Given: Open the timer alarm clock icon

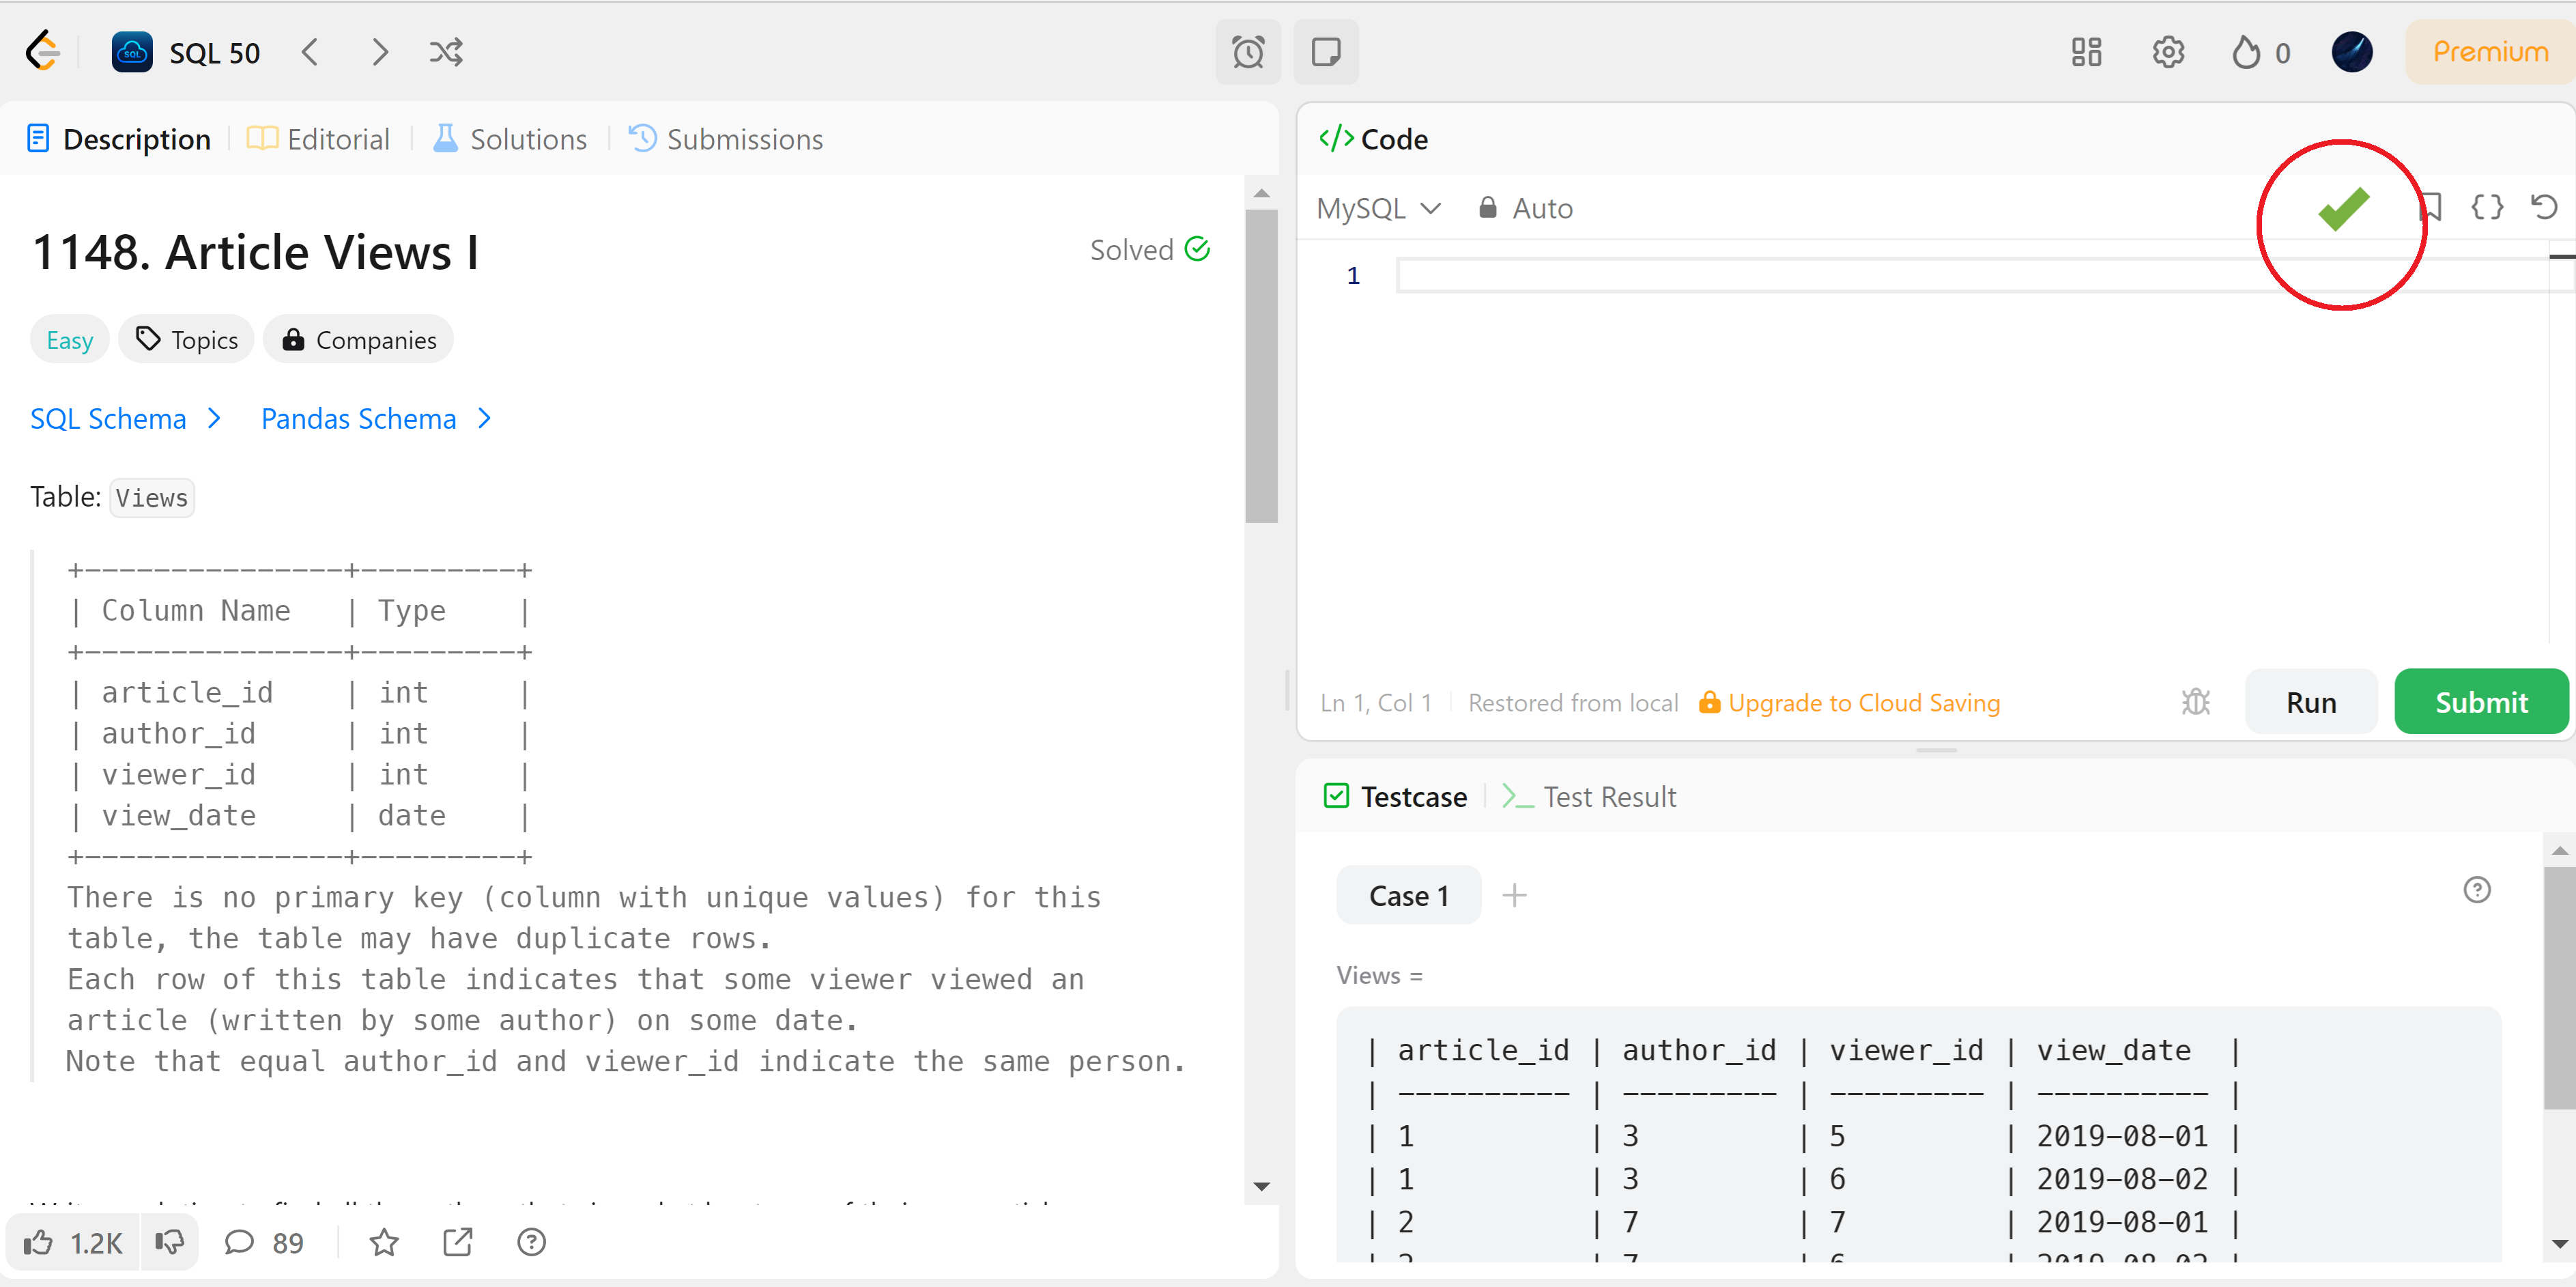Looking at the screenshot, I should (x=1247, y=52).
